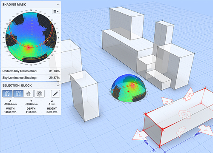
Task: Click the Sky Luminance Shading value
Action: coord(54,78)
